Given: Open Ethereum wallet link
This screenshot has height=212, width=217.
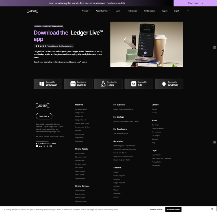Looking at the screenshot, I should click(81, 157).
